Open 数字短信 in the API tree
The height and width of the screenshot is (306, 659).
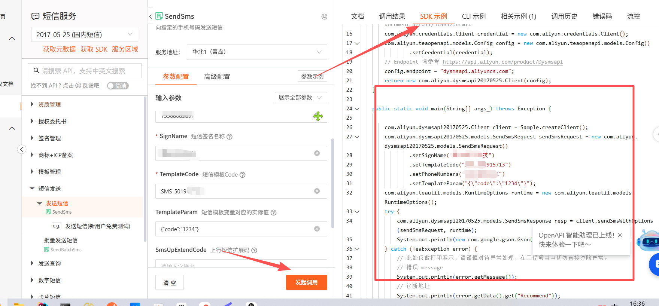pyautogui.click(x=49, y=280)
